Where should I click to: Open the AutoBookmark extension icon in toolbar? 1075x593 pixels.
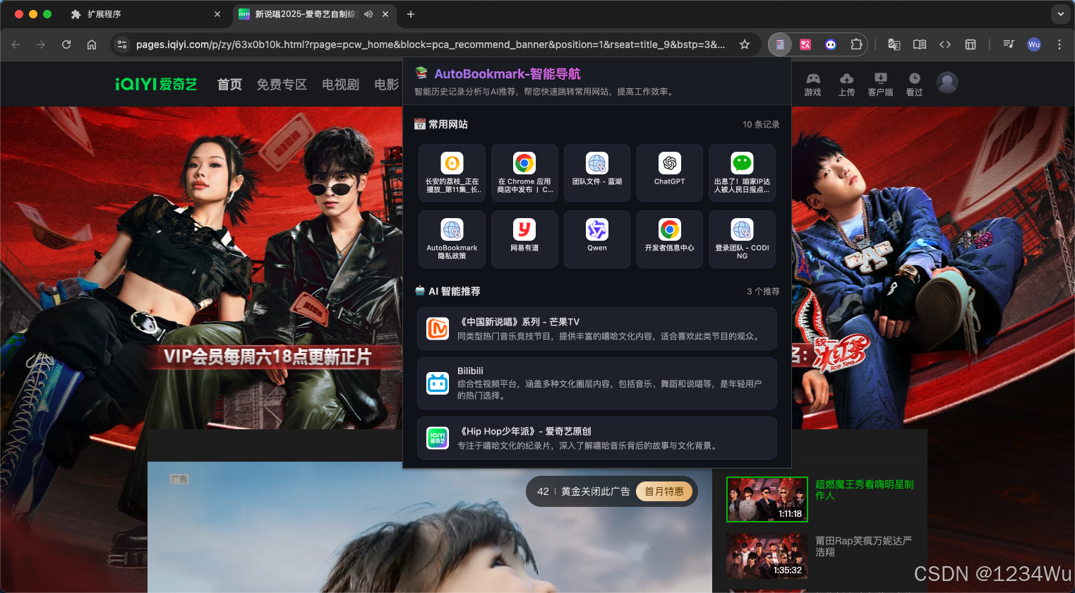[x=780, y=44]
